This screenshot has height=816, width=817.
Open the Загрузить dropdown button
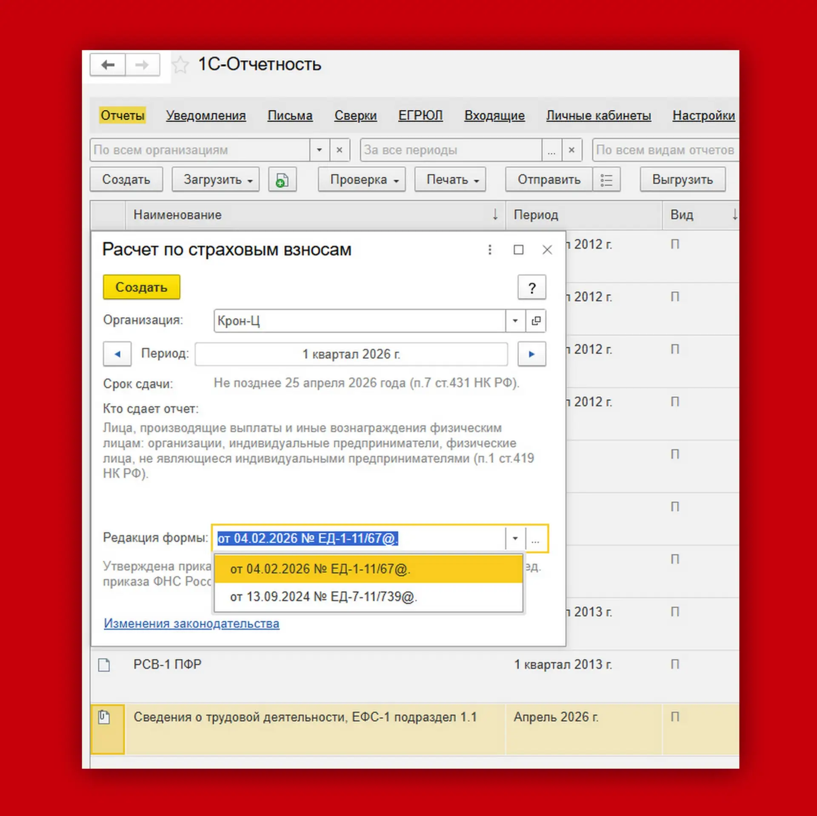tap(216, 180)
